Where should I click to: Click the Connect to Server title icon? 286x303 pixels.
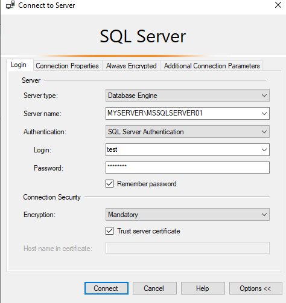[10, 5]
